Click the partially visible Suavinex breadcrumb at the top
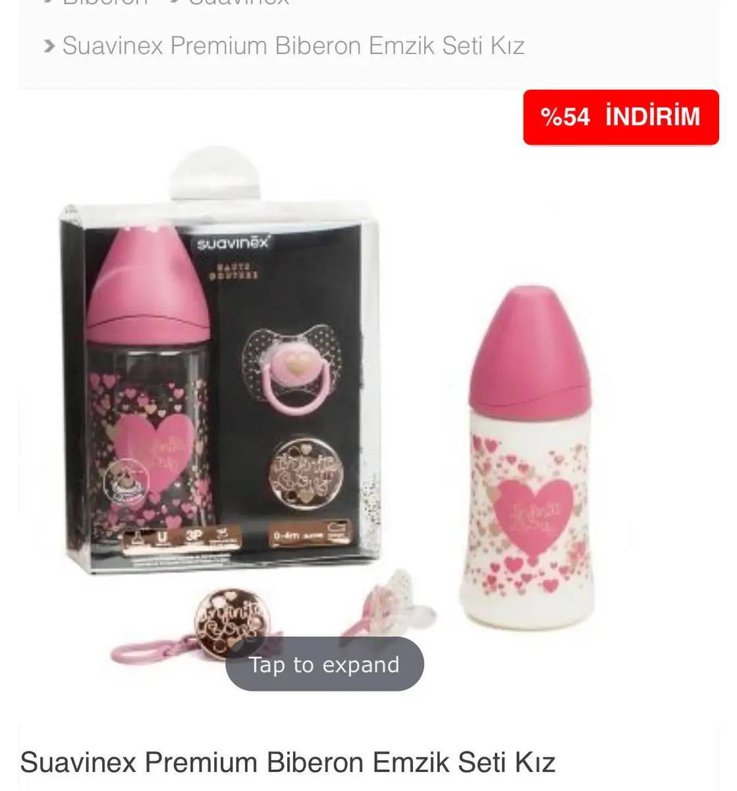The height and width of the screenshot is (791, 737). pos(238,3)
